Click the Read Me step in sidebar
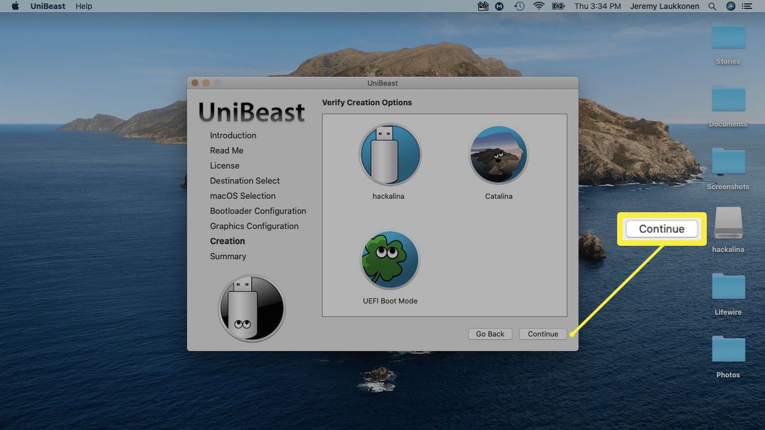 (227, 151)
